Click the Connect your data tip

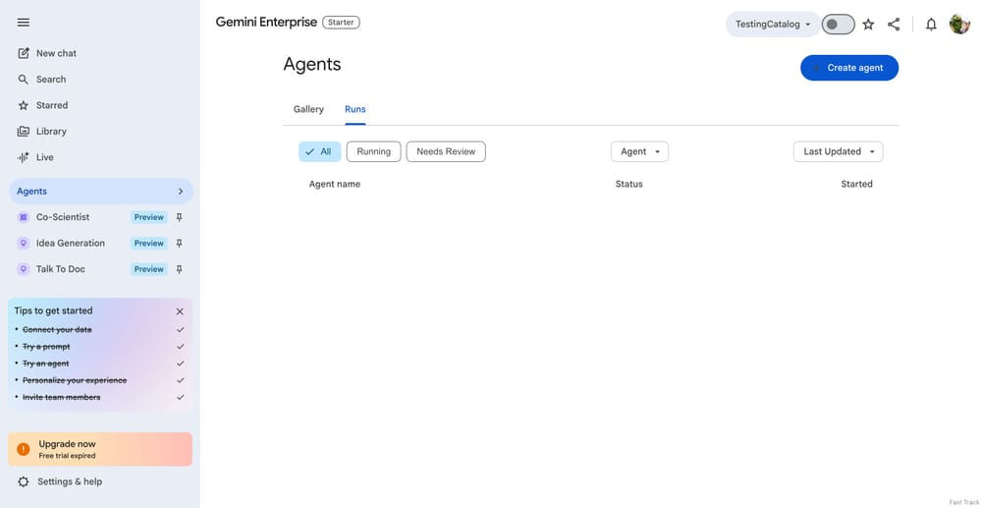click(57, 329)
